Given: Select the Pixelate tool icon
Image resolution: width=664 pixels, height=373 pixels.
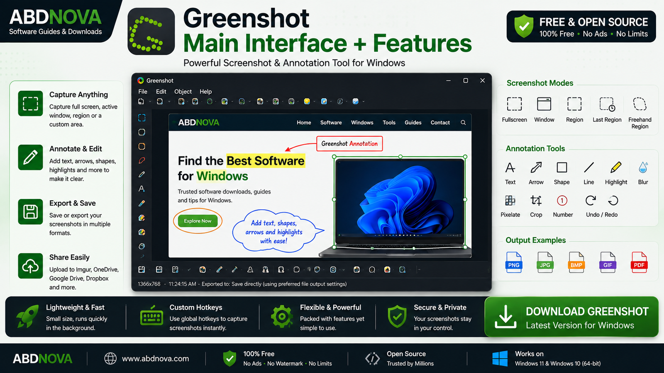Looking at the screenshot, I should tap(510, 201).
